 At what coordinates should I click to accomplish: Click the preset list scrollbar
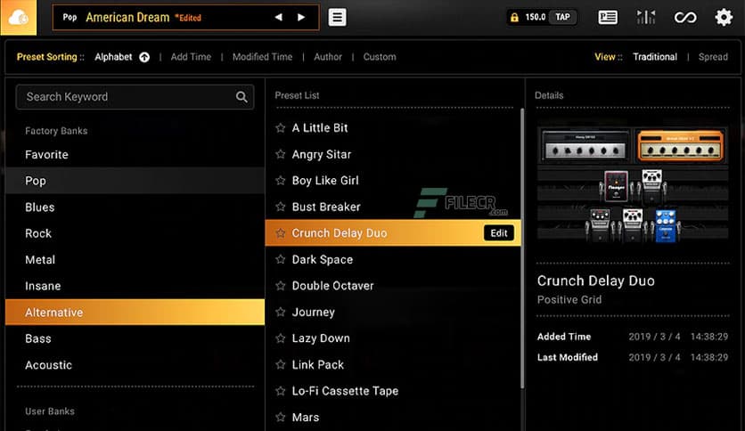(x=522, y=248)
